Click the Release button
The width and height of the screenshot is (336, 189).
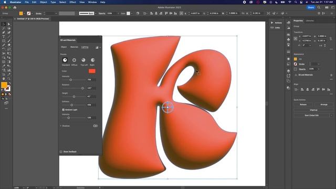pyautogui.click(x=303, y=104)
